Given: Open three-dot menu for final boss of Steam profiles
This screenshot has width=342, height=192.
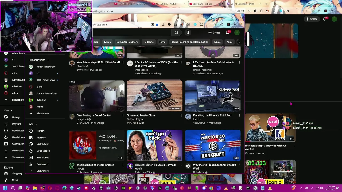Looking at the screenshot, I should tap(123, 165).
